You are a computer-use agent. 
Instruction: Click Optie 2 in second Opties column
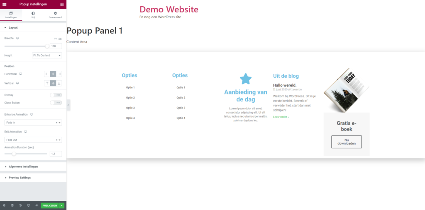click(x=181, y=98)
